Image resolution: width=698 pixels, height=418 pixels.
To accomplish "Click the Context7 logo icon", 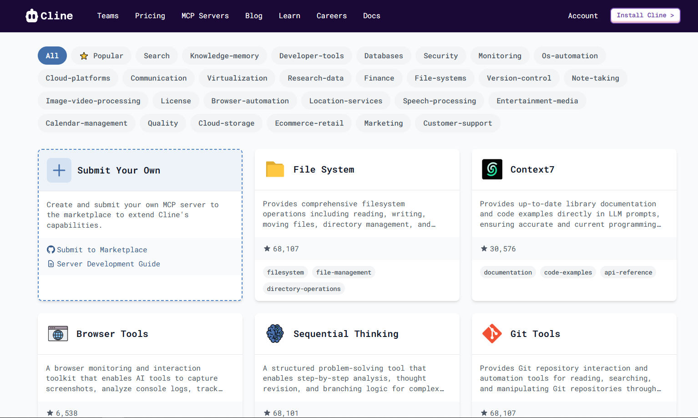I will pos(492,169).
